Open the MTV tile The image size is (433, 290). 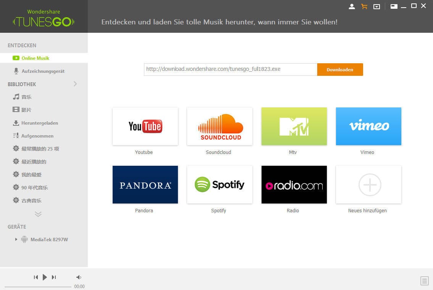coord(294,126)
